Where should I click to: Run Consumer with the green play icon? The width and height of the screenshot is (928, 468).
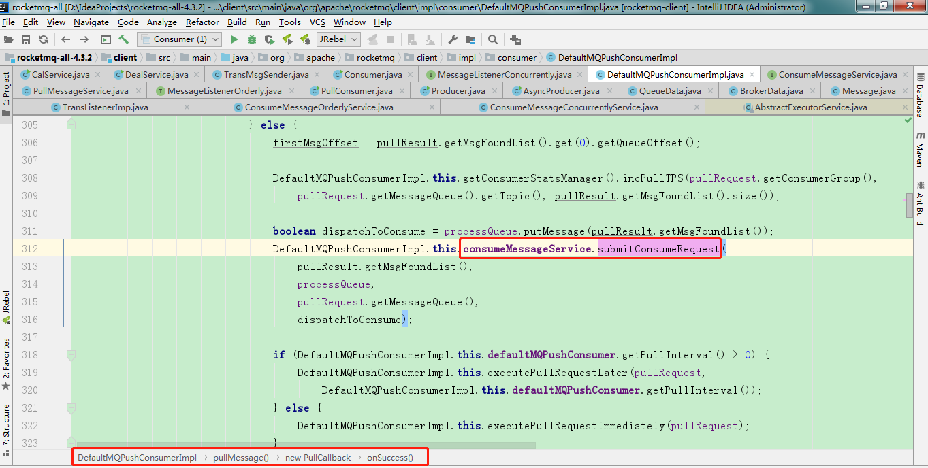point(234,39)
